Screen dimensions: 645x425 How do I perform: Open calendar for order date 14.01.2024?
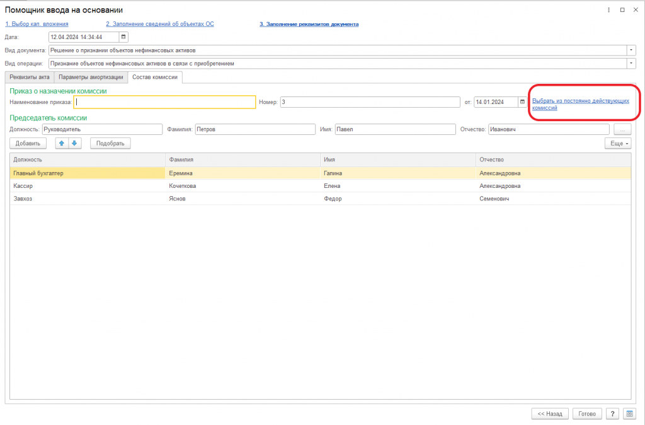pyautogui.click(x=522, y=102)
